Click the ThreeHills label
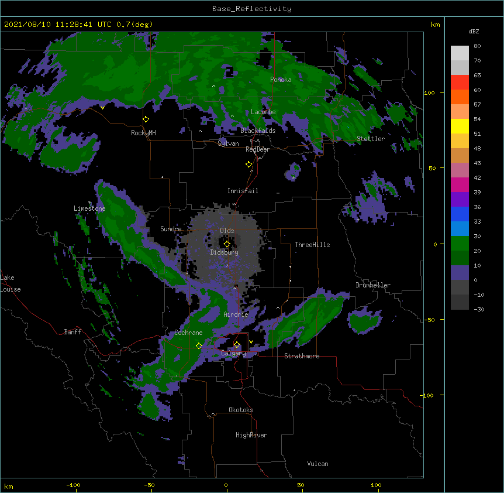 click(312, 245)
